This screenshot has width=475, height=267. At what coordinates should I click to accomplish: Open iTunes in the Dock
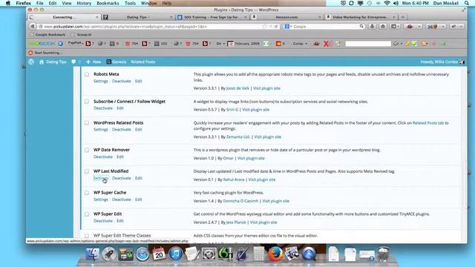(x=175, y=254)
